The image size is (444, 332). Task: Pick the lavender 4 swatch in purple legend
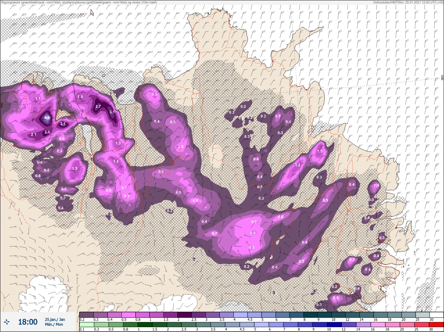[241, 314]
